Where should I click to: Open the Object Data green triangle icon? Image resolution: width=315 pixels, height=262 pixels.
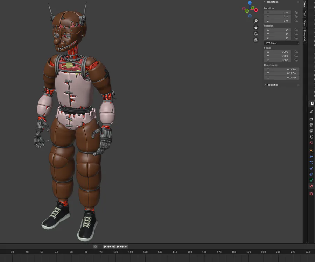[311, 180]
